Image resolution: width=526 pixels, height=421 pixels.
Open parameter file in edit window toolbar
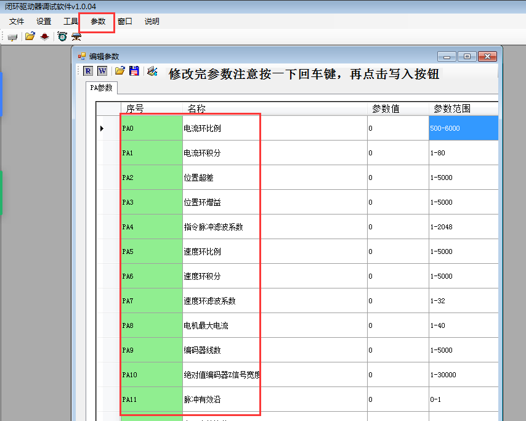pyautogui.click(x=119, y=70)
